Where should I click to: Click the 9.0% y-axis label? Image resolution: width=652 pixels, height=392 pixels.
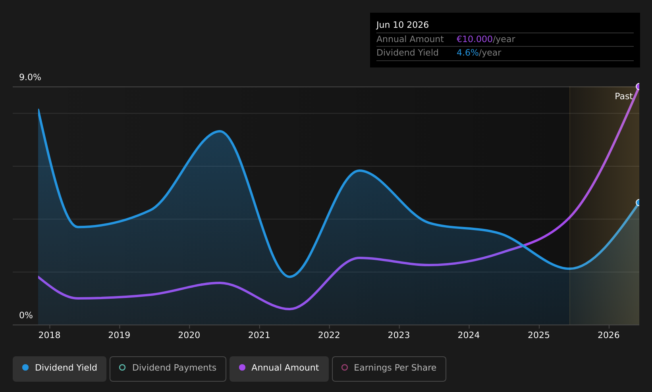(30, 77)
